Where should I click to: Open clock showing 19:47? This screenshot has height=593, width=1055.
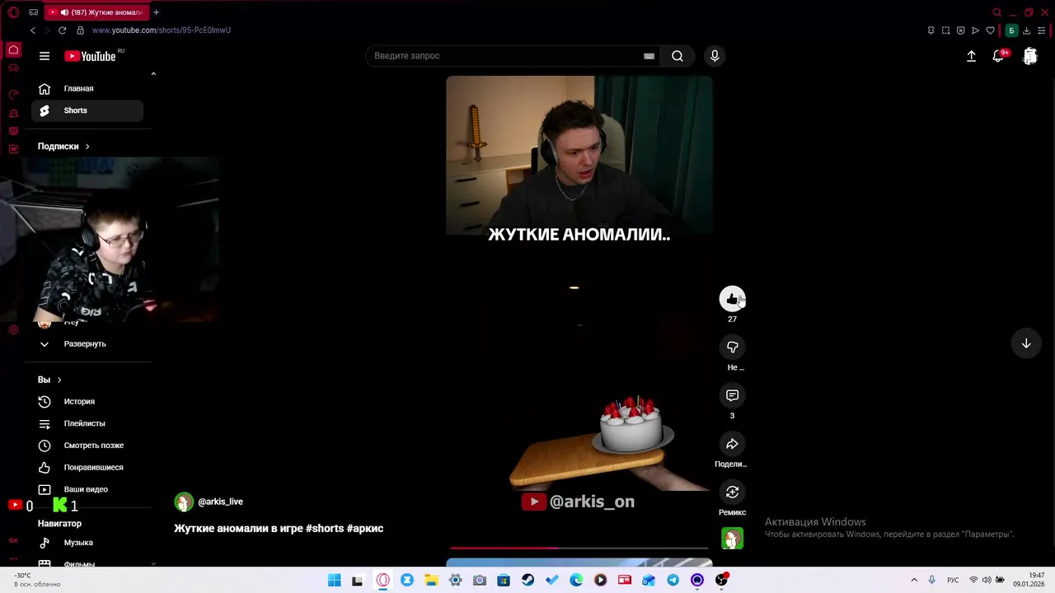(x=1029, y=580)
